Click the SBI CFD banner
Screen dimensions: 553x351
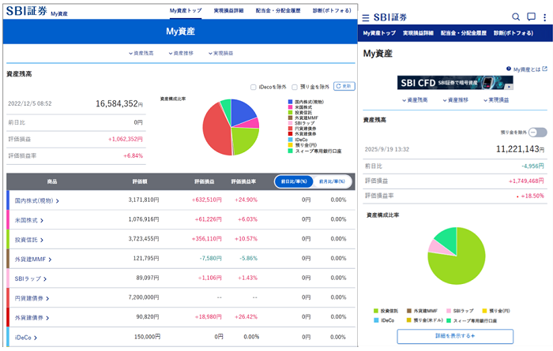click(450, 83)
